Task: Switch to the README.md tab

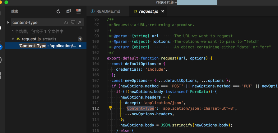Action: click(108, 11)
